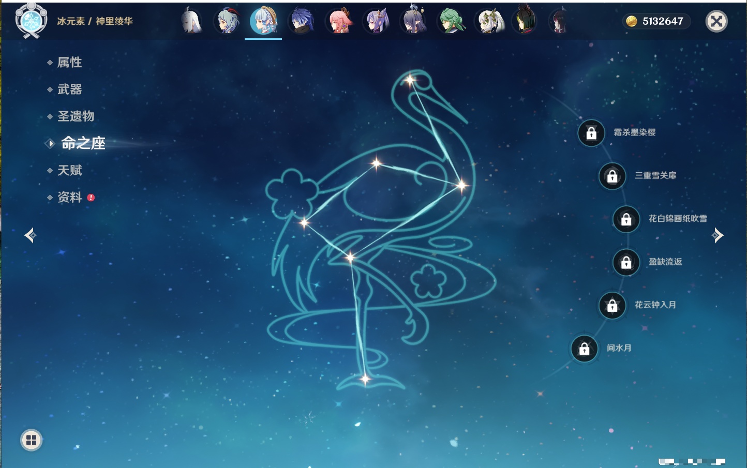Viewport: 747px width, 468px height.
Task: Open the grid menu icon at bottom-left
Action: click(31, 440)
